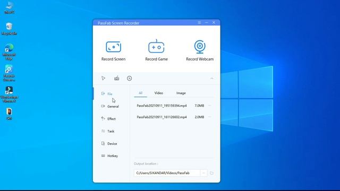The height and width of the screenshot is (191, 340).
Task: Browse for output location with ellipsis button
Action: click(x=203, y=173)
